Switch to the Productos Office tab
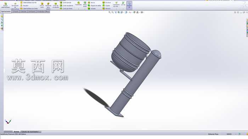 (x=43, y=12)
